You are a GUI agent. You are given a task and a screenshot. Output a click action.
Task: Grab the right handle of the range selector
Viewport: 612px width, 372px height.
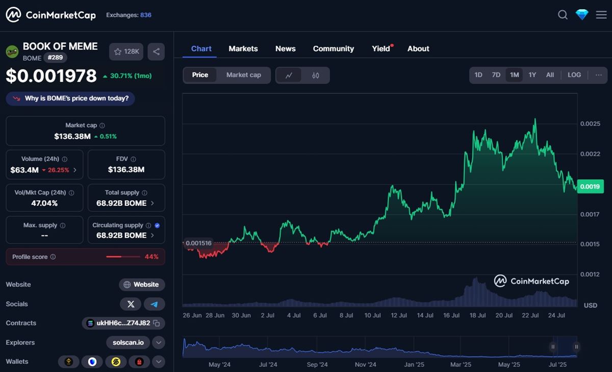[576, 347]
